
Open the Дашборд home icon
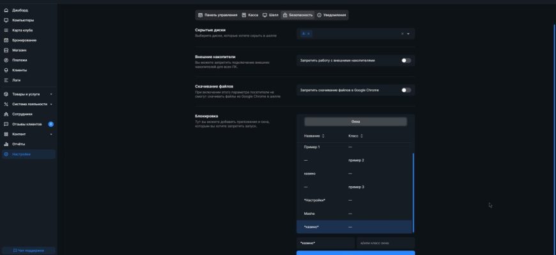click(x=6, y=10)
